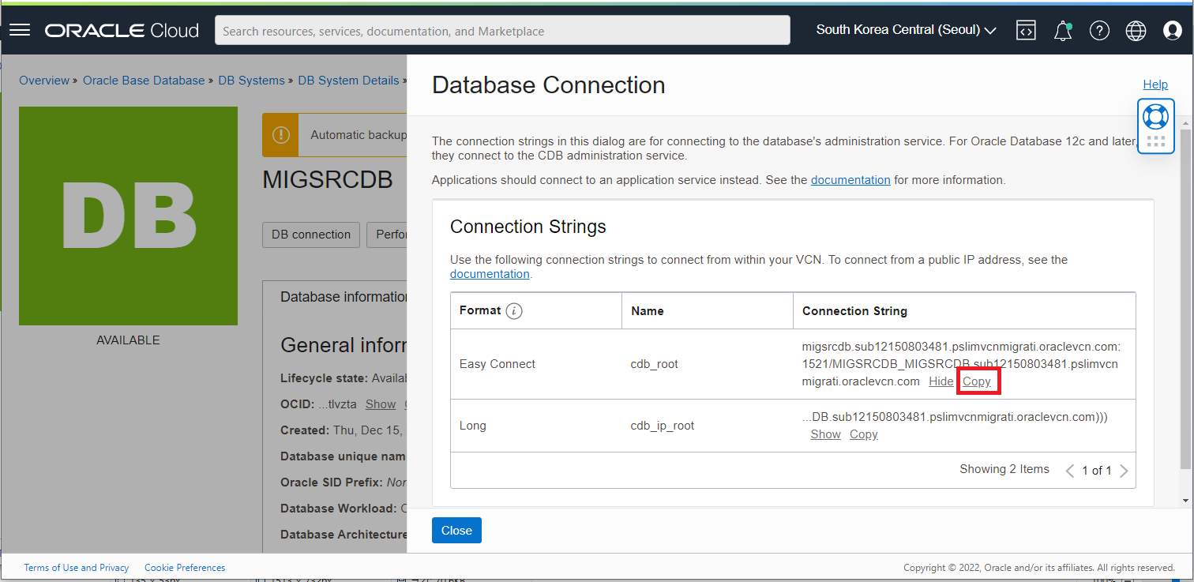Image resolution: width=1194 pixels, height=582 pixels.
Task: Focus the search resources input field
Action: (502, 31)
